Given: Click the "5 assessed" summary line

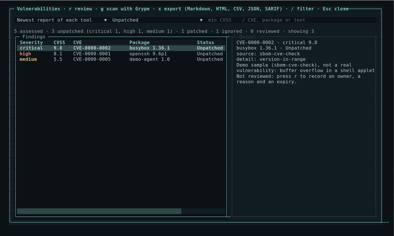Looking at the screenshot, I should pyautogui.click(x=164, y=31).
